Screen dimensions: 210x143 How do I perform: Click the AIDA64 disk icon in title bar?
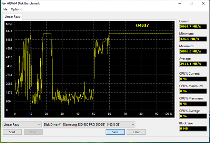pyautogui.click(x=3, y=3)
